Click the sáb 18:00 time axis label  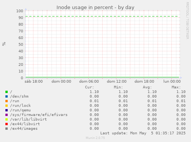pyautogui.click(x=34, y=82)
